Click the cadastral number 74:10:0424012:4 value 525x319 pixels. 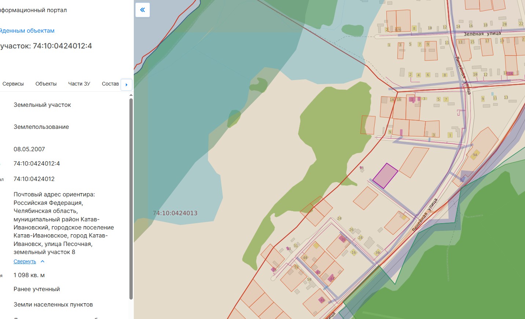coord(37,164)
